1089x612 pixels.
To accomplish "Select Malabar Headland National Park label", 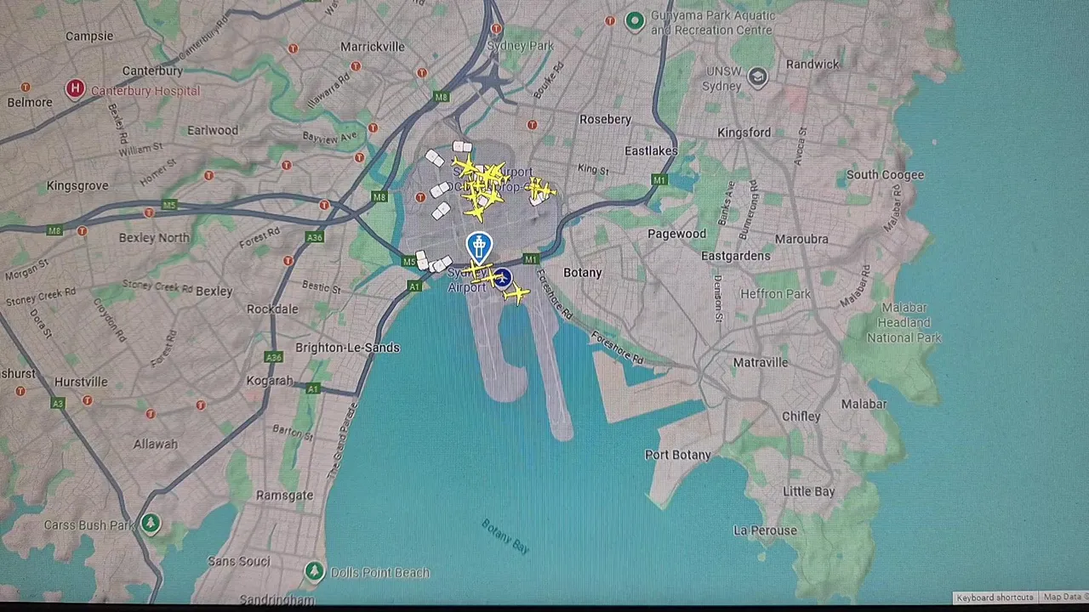I will pyautogui.click(x=904, y=322).
